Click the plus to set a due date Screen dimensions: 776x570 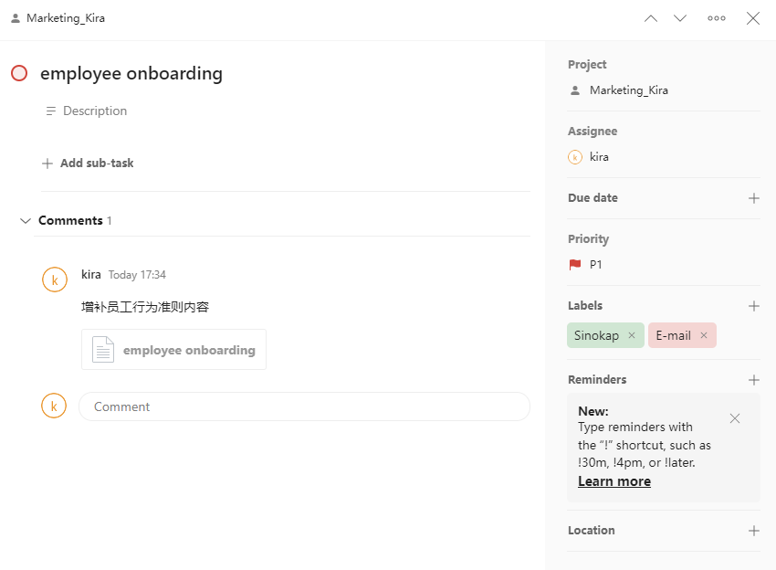pos(754,197)
